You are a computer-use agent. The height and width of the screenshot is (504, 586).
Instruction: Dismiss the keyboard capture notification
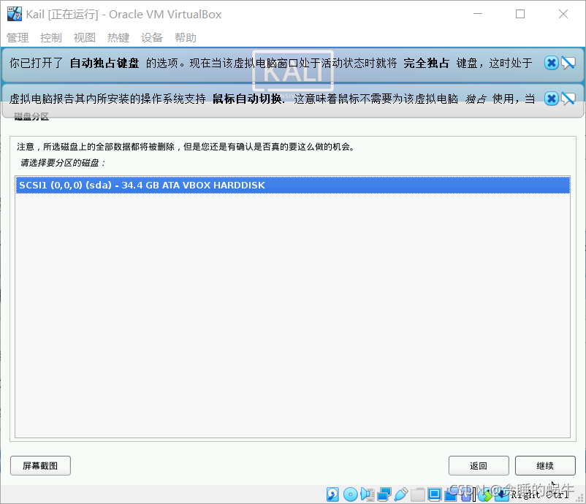(x=551, y=63)
